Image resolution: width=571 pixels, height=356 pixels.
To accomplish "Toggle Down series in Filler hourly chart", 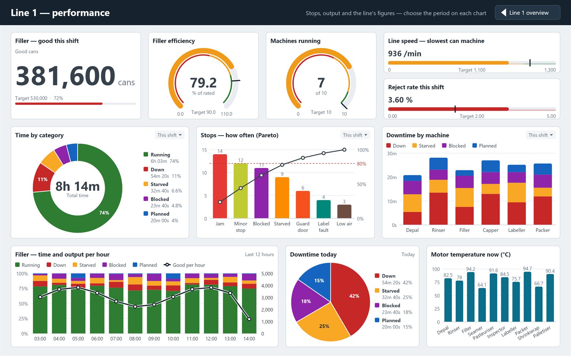I will point(56,265).
